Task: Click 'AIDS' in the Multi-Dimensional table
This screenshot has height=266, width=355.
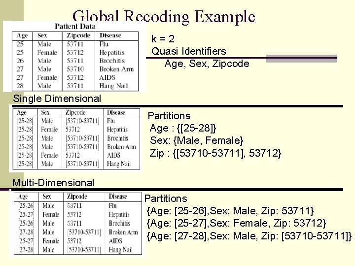Action: (x=115, y=241)
